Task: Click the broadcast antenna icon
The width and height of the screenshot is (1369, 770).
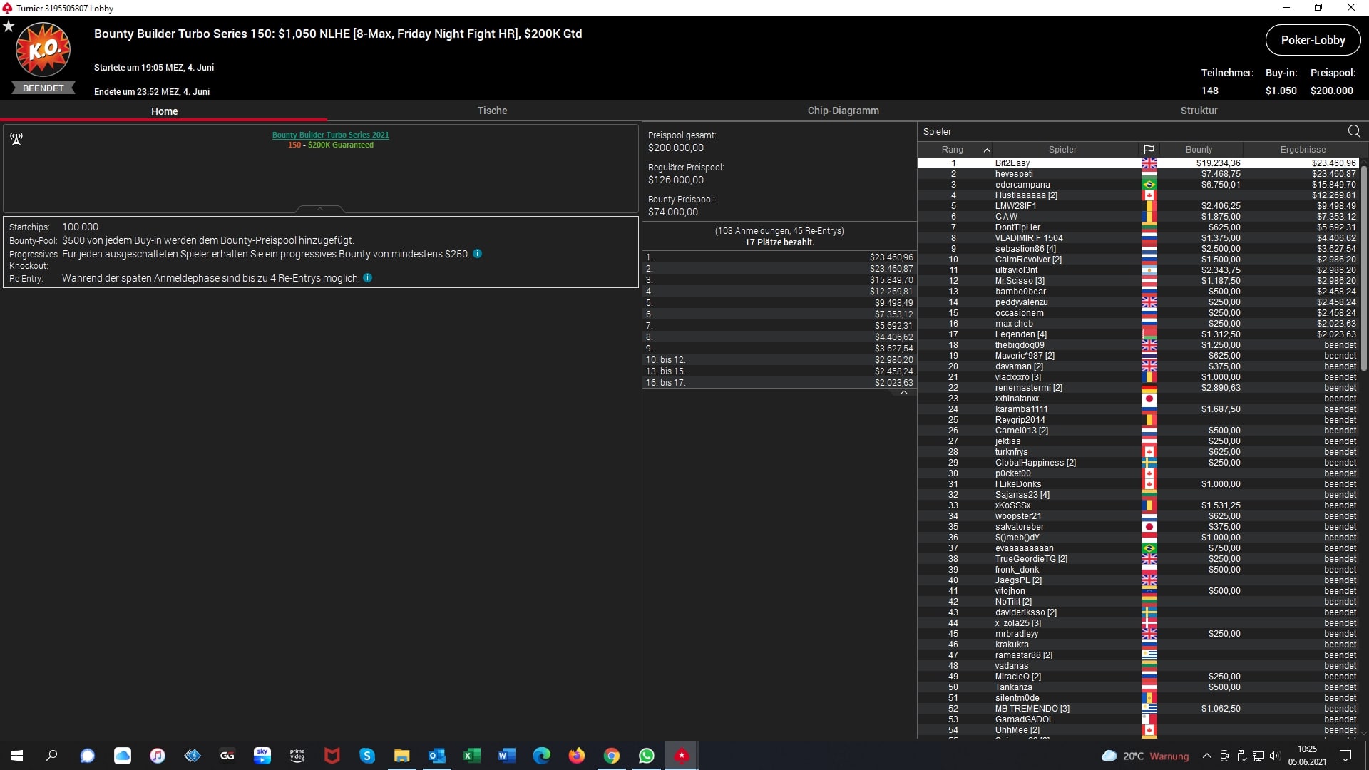Action: click(16, 139)
